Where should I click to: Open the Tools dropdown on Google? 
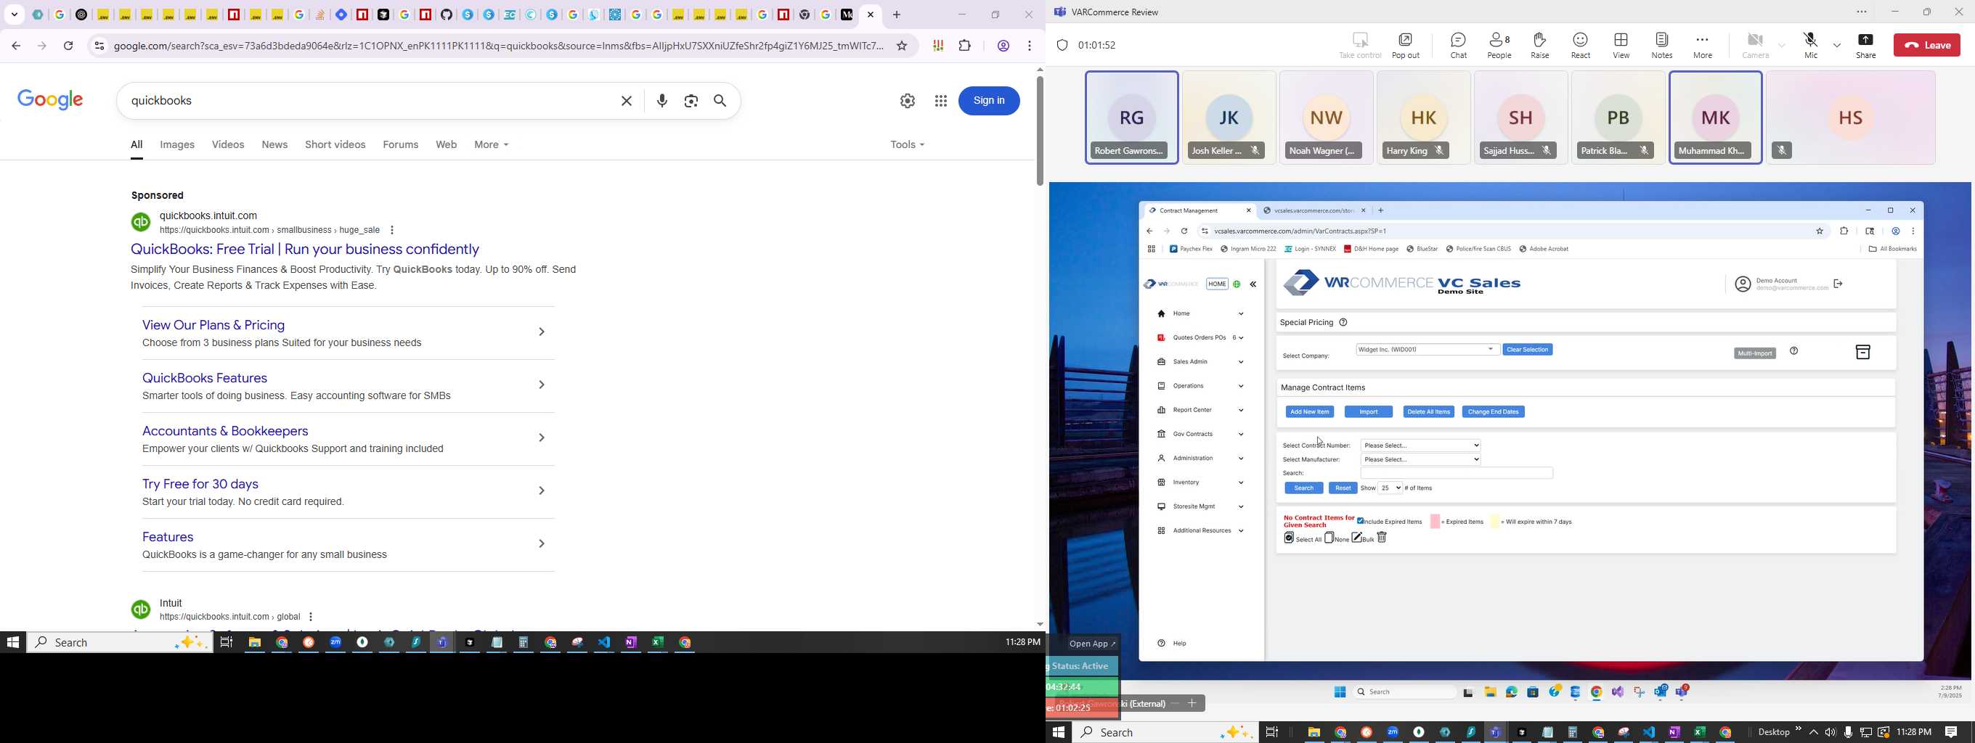[x=907, y=145]
